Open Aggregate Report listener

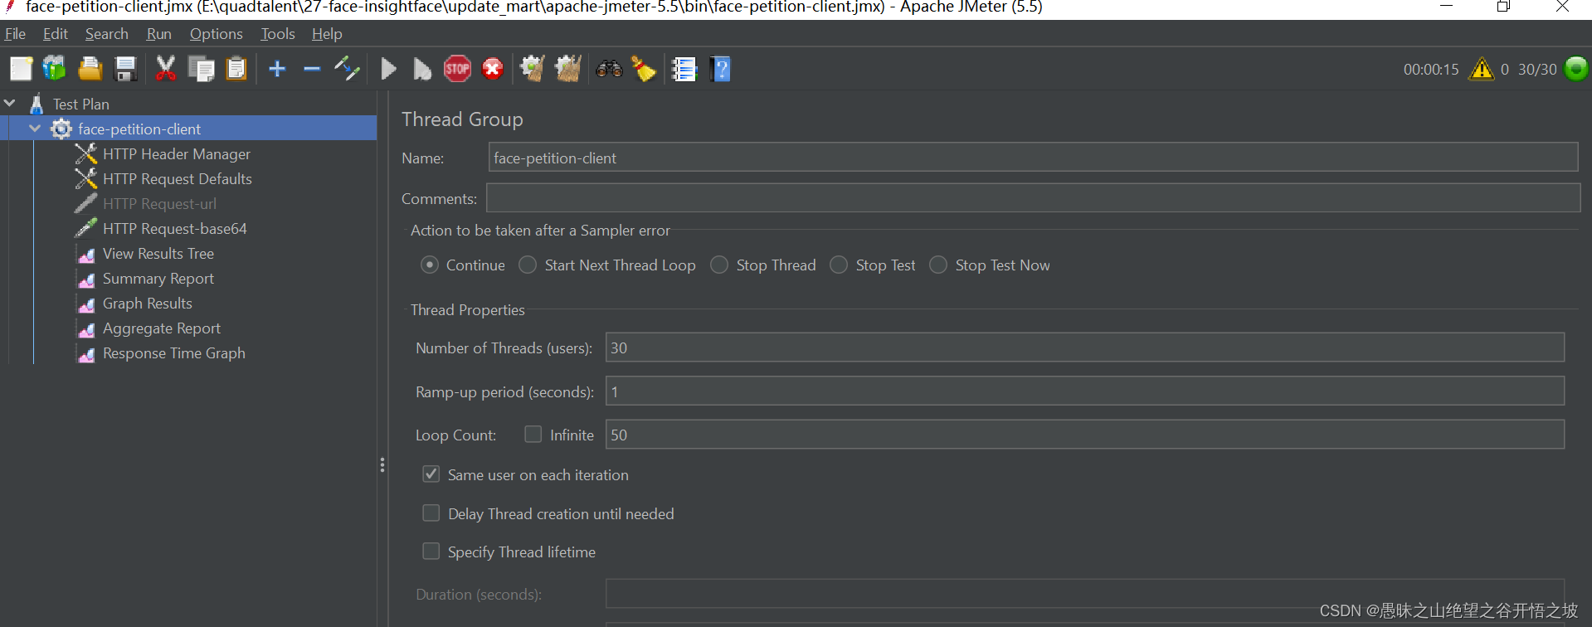pos(161,328)
